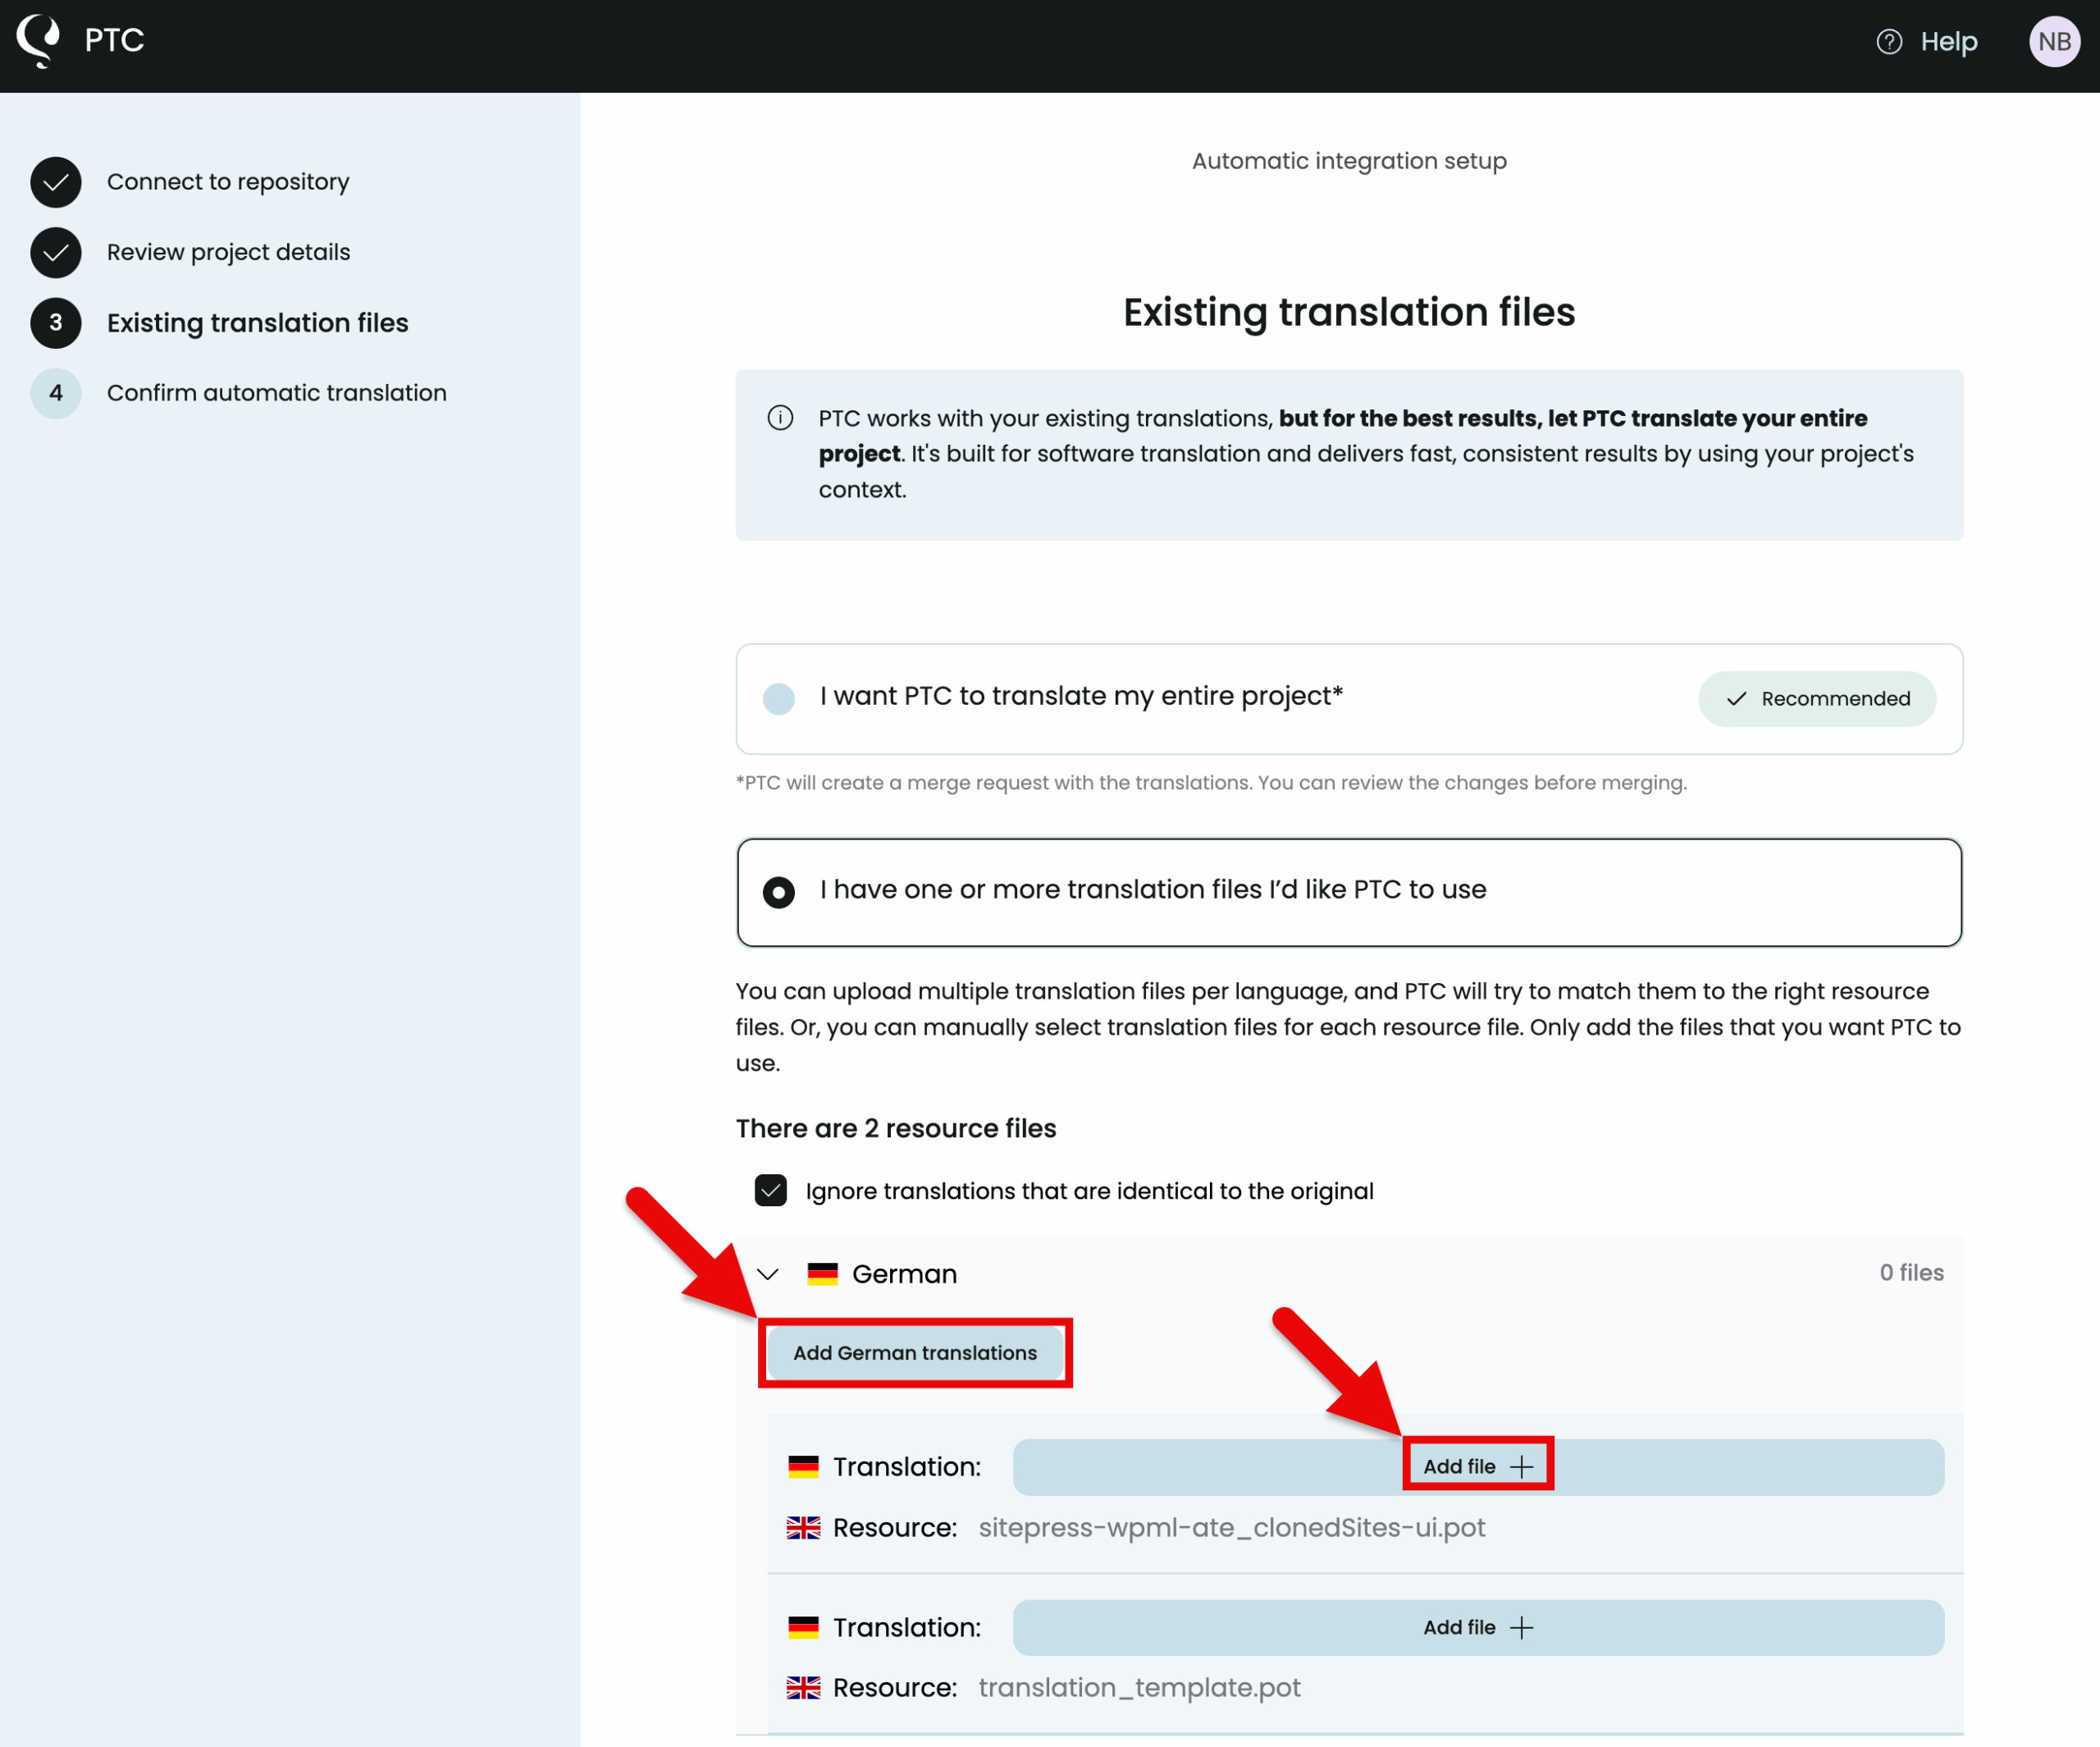
Task: Click the info icon in notice box
Action: 780,418
